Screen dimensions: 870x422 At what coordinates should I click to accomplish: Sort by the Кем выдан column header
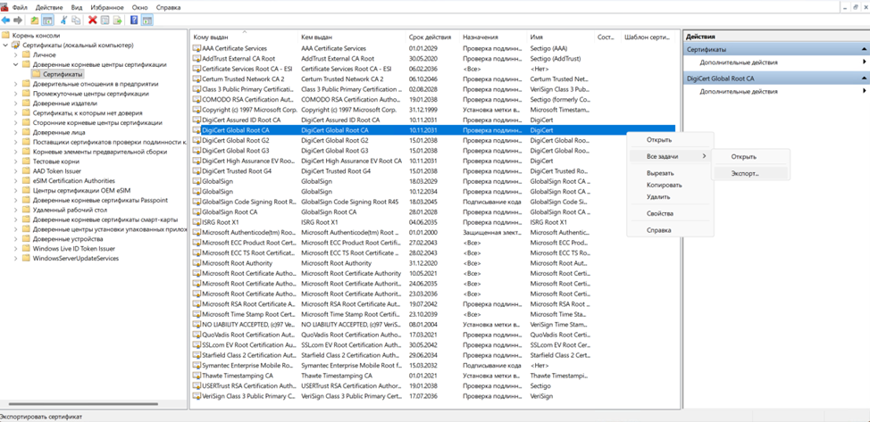coord(351,37)
